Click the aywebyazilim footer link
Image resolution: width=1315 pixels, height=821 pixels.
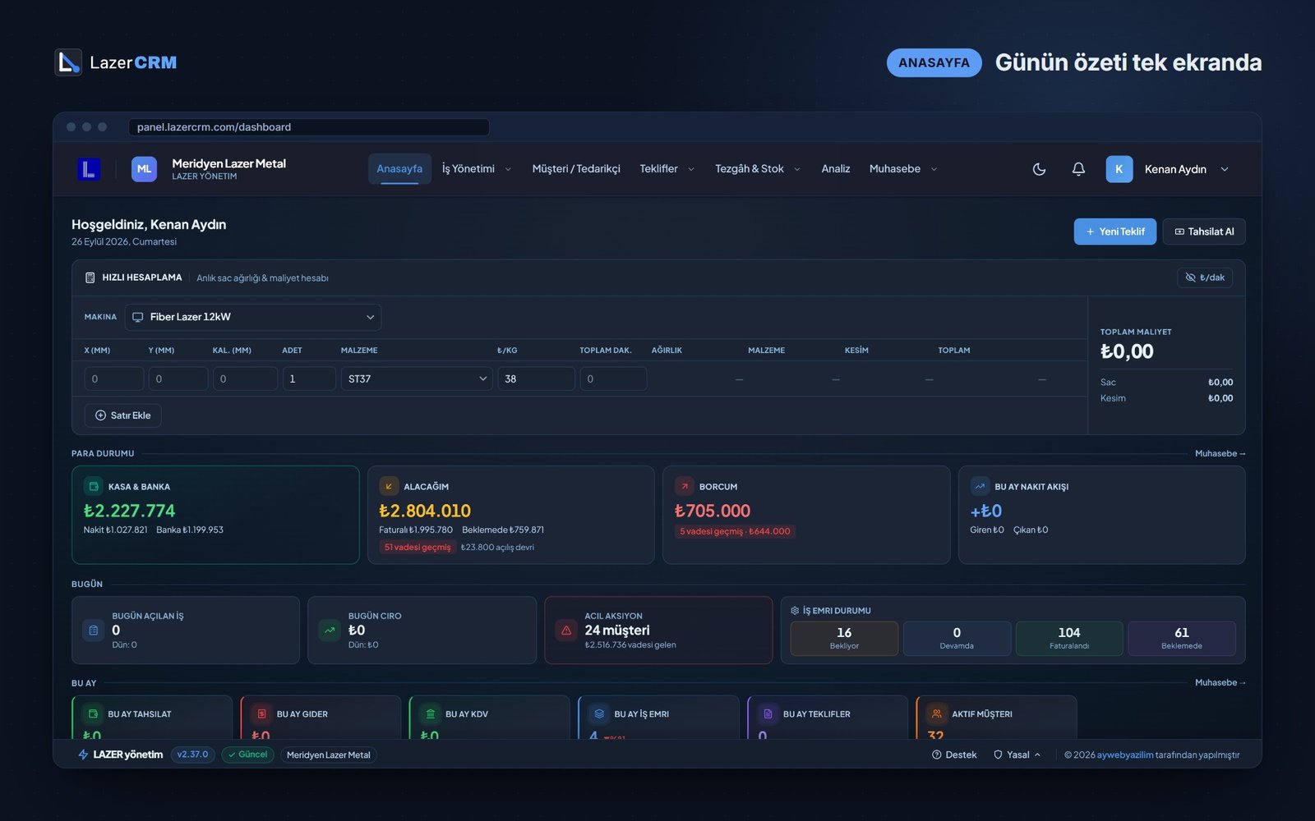click(1125, 754)
